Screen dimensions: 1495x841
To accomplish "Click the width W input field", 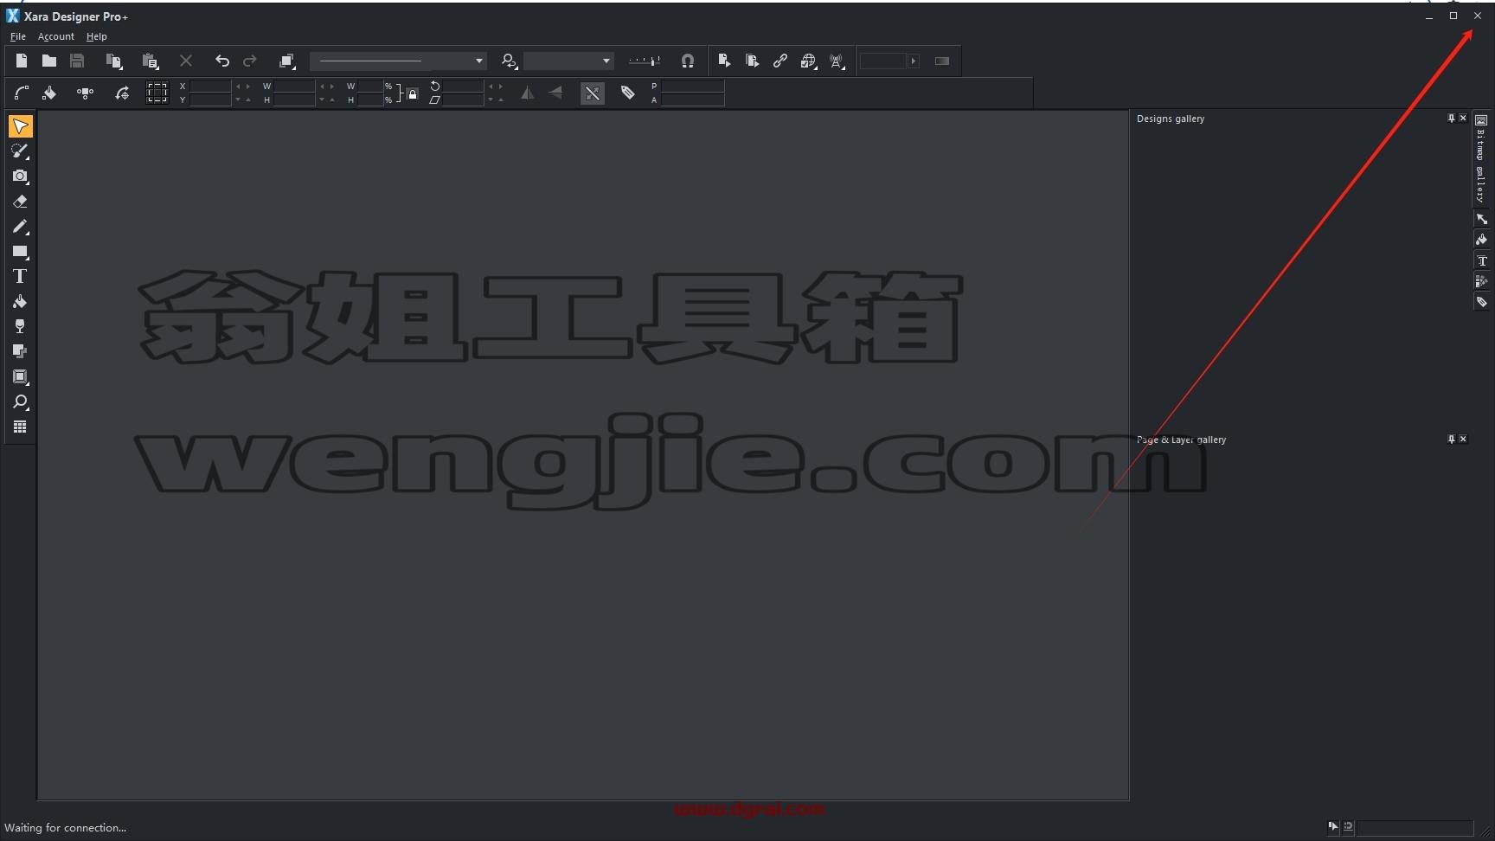I will pyautogui.click(x=294, y=86).
